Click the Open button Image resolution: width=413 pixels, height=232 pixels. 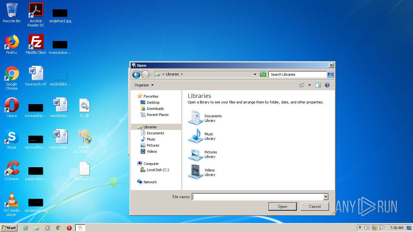[282, 207]
